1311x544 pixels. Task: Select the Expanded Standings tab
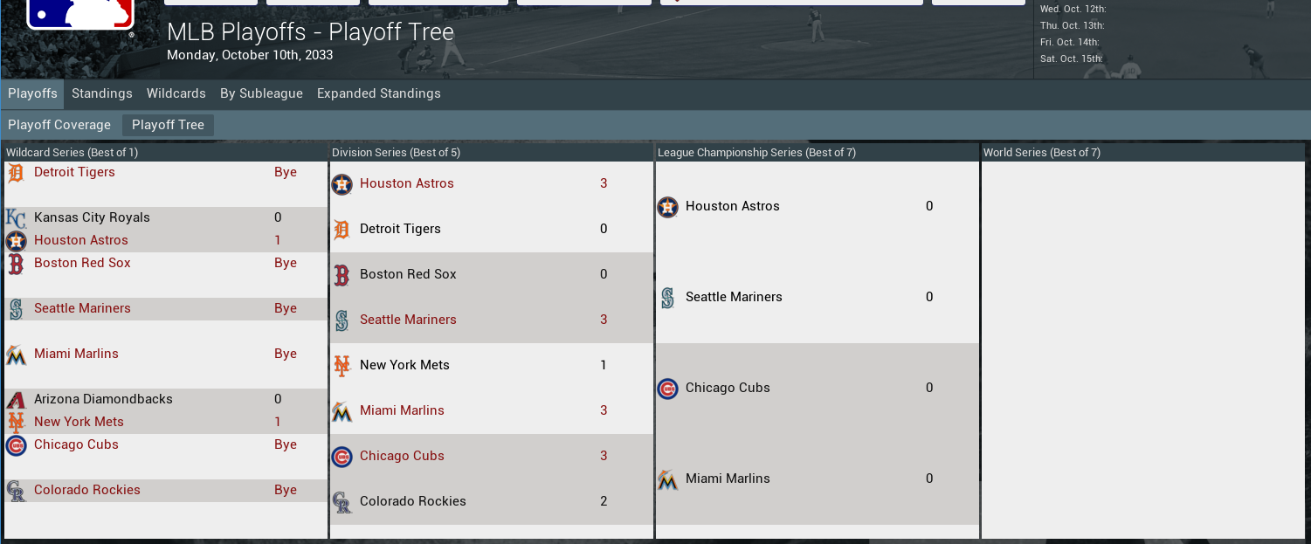[378, 93]
